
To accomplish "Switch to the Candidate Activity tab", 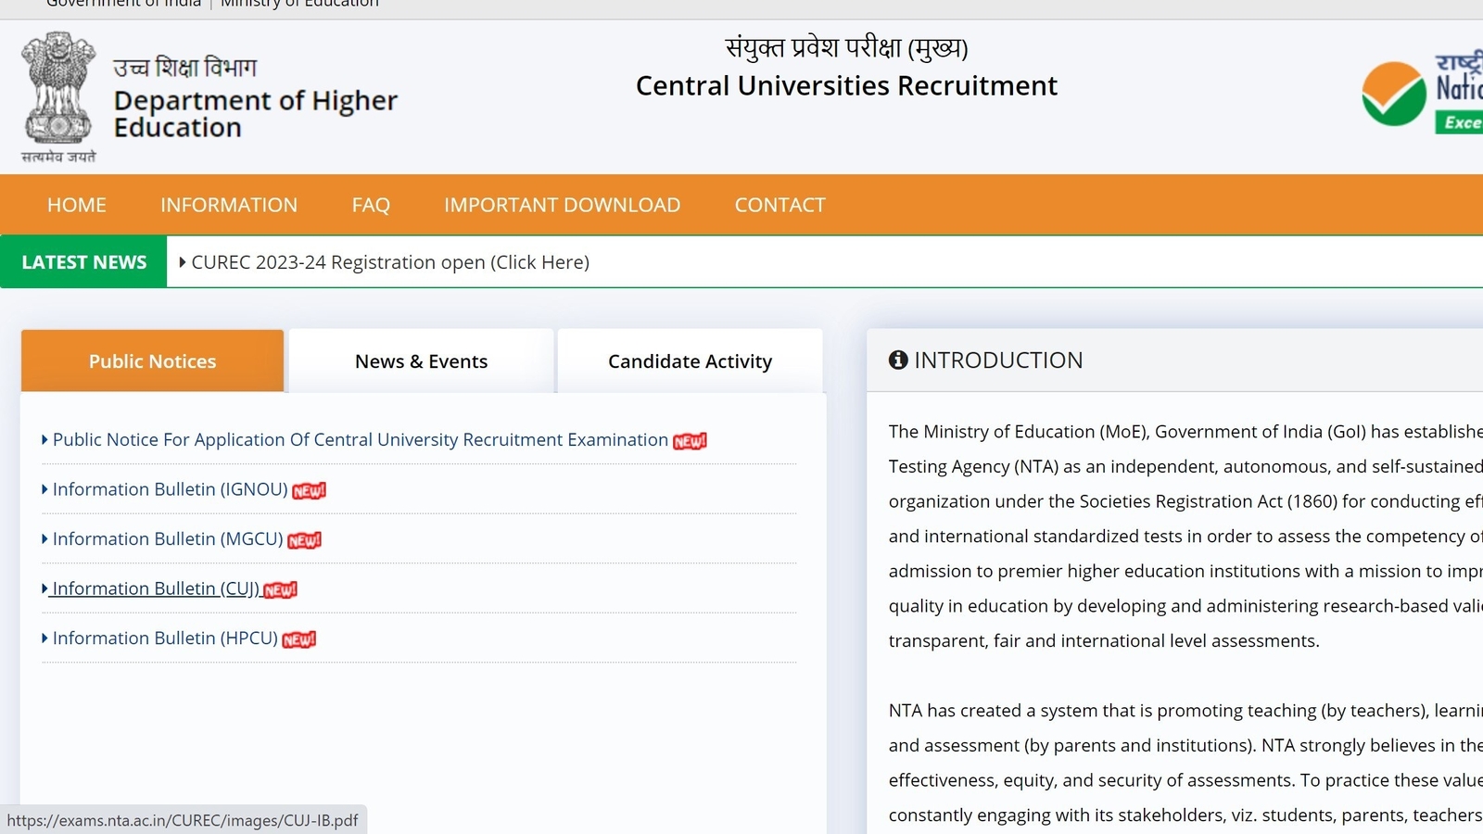I will click(690, 360).
